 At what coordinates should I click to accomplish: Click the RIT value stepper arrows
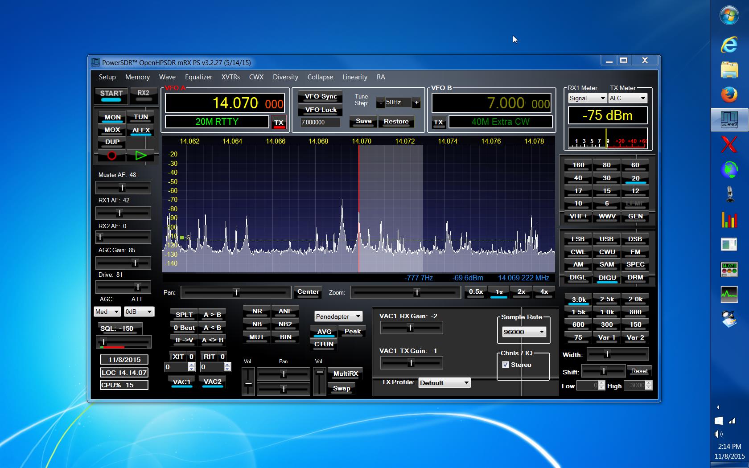tap(227, 367)
